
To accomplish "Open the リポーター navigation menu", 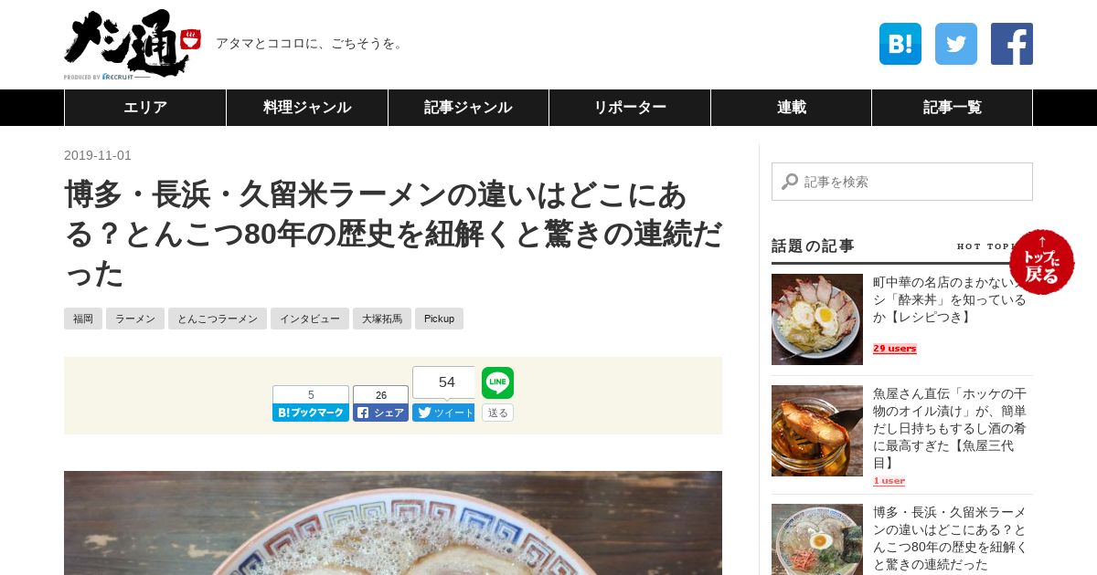I will click(x=630, y=108).
